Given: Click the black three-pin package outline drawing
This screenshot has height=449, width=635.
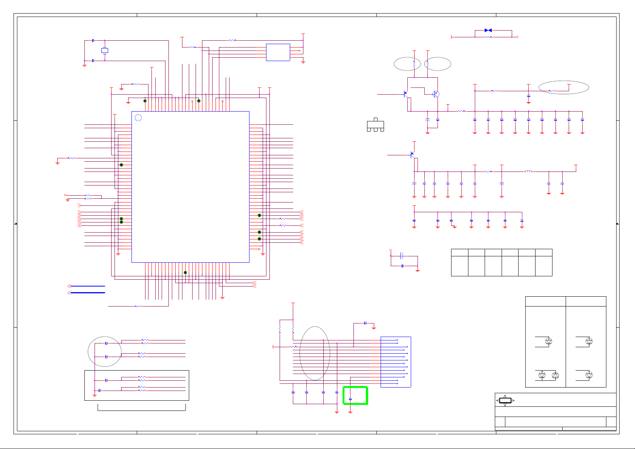Looking at the screenshot, I should click(375, 125).
